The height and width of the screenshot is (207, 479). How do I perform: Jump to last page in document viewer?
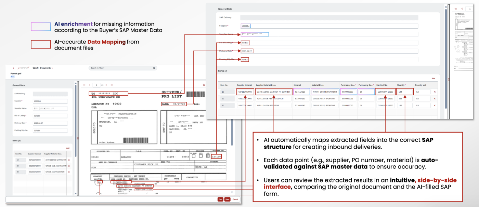[x=111, y=85]
